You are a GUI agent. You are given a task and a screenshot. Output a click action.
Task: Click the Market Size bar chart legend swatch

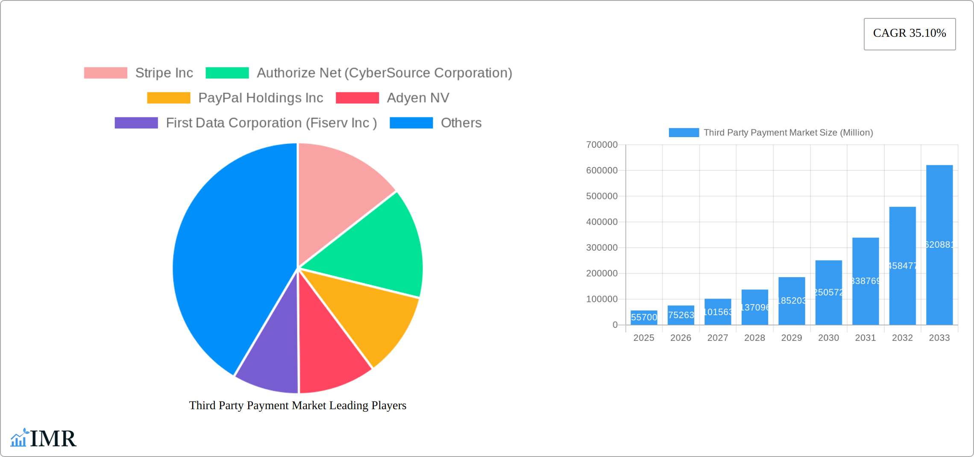click(x=684, y=133)
